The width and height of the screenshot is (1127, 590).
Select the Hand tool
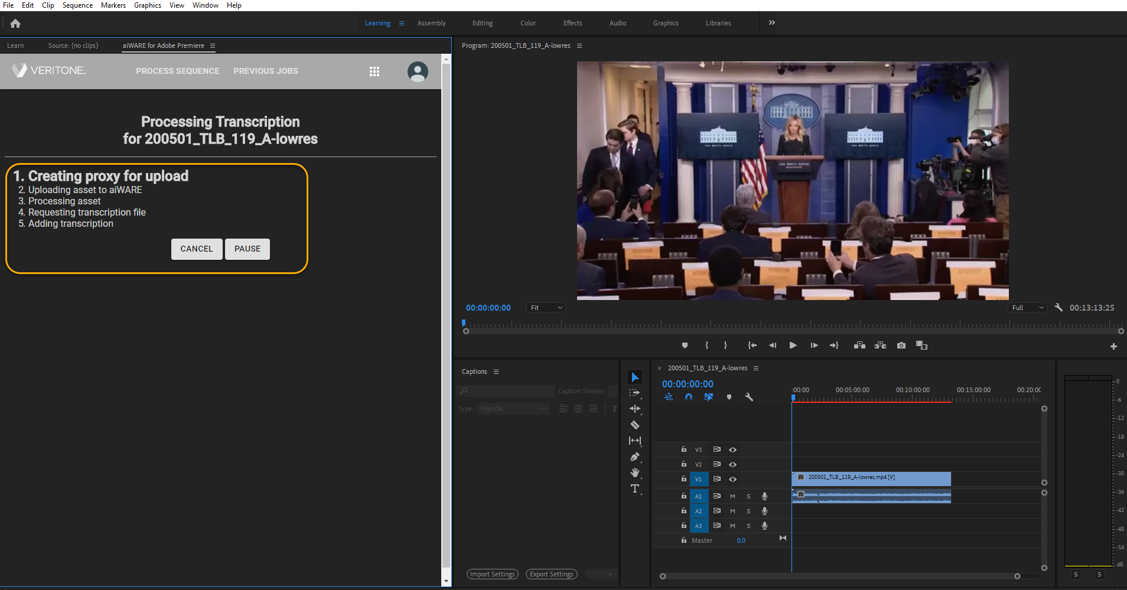pos(636,472)
